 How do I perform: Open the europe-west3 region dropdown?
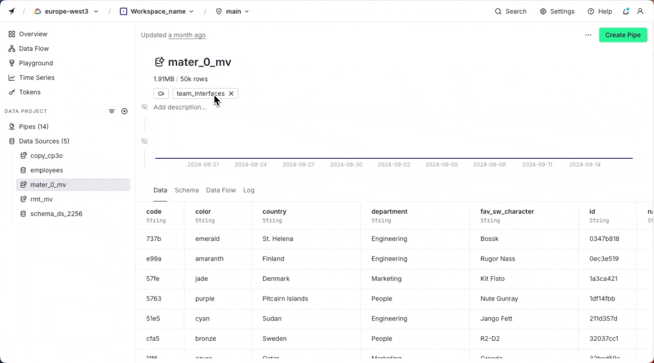pyautogui.click(x=66, y=11)
